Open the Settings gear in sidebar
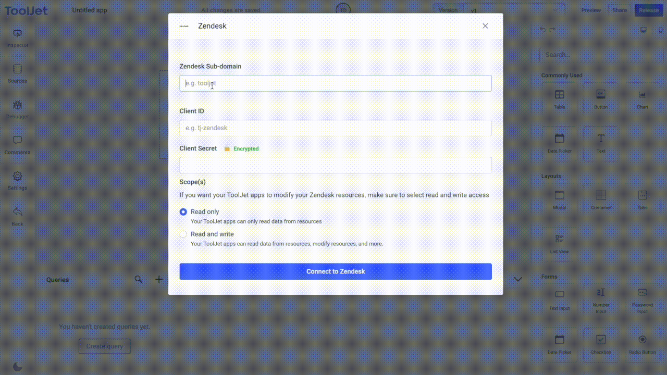 pos(17,177)
